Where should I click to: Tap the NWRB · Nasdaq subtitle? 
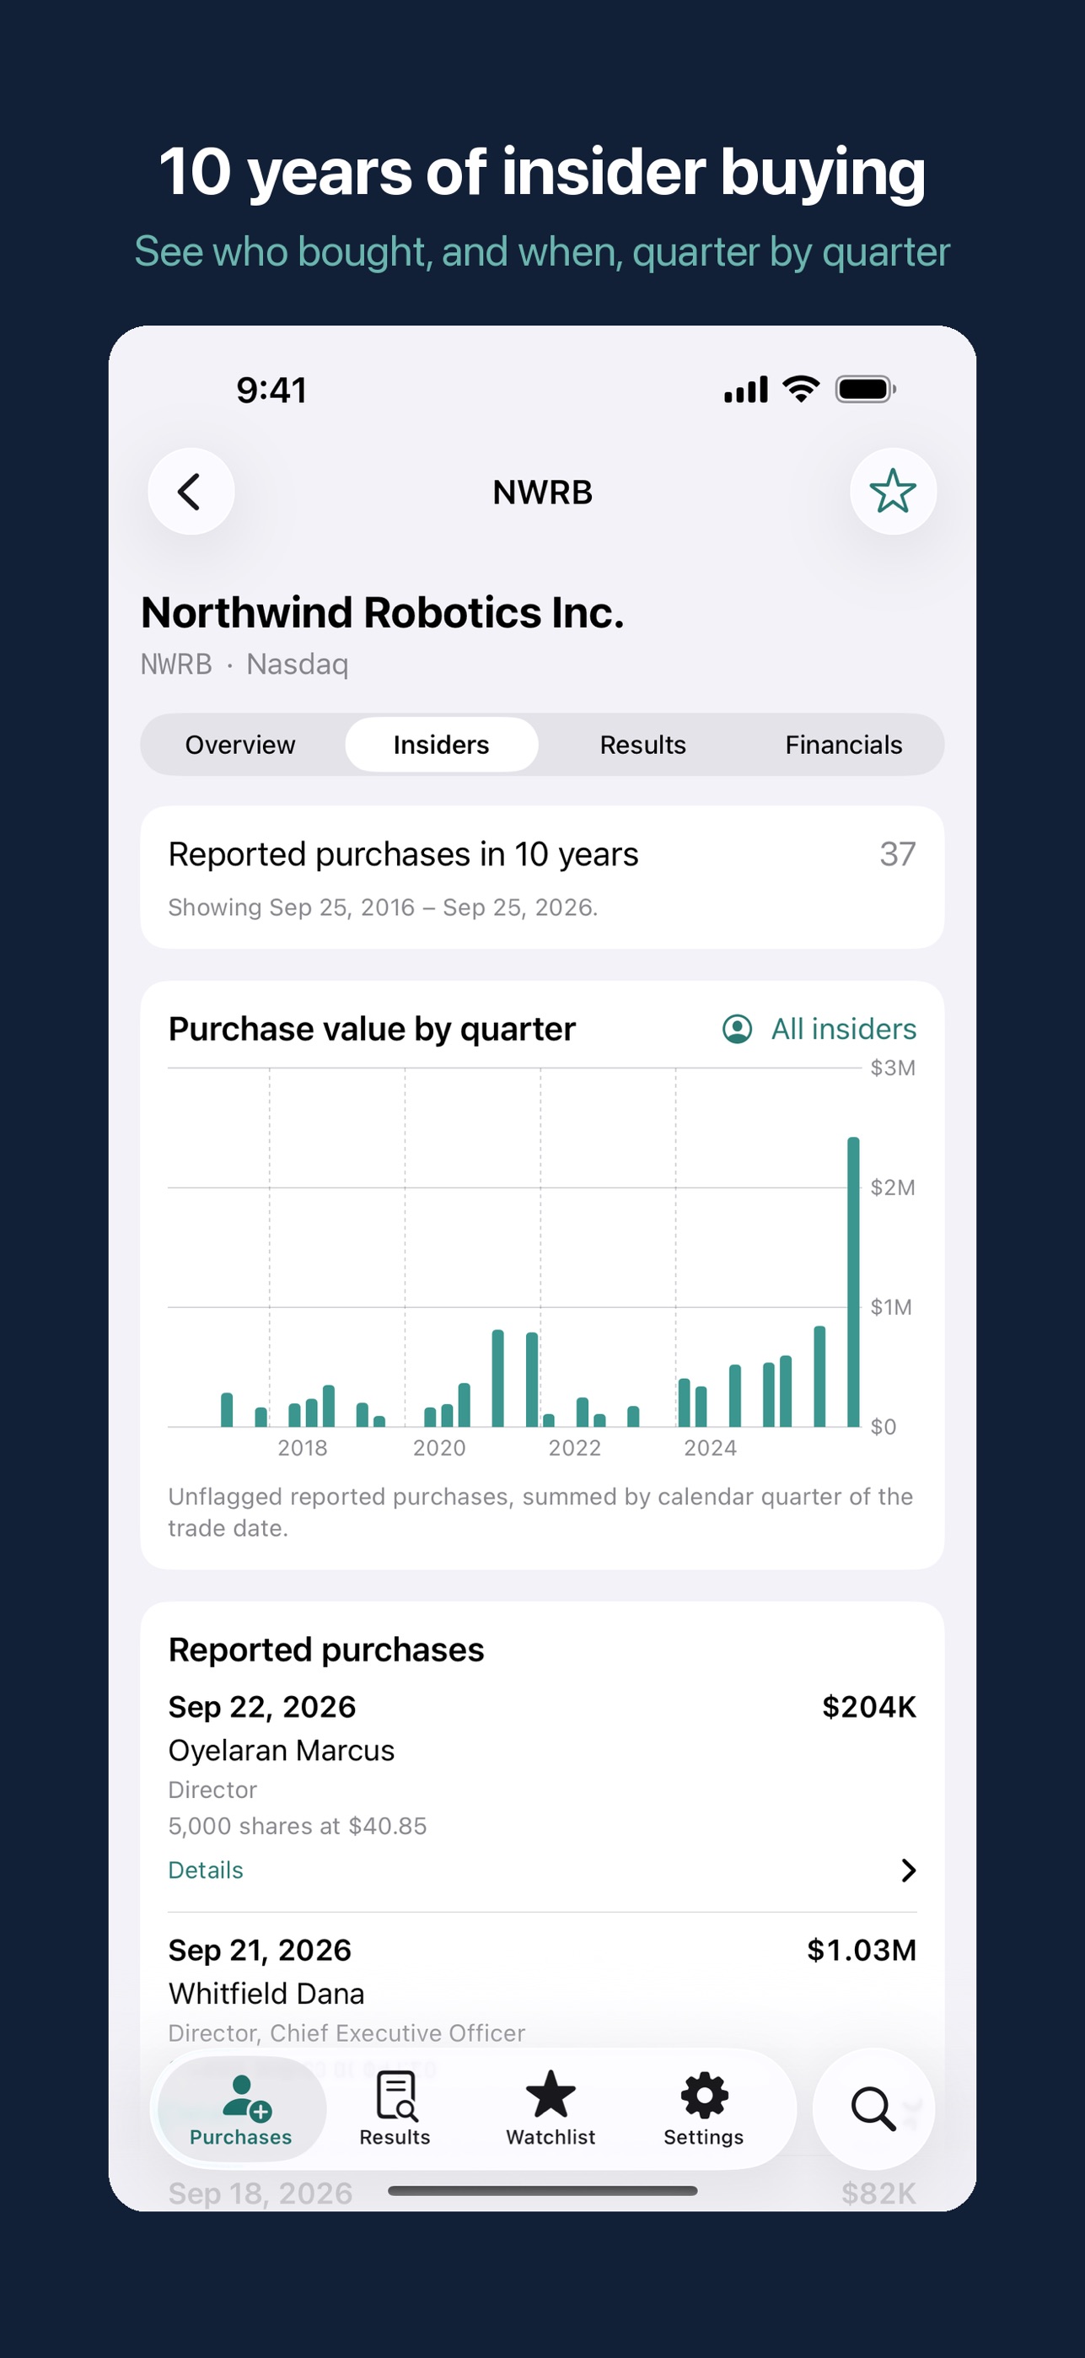pos(244,664)
